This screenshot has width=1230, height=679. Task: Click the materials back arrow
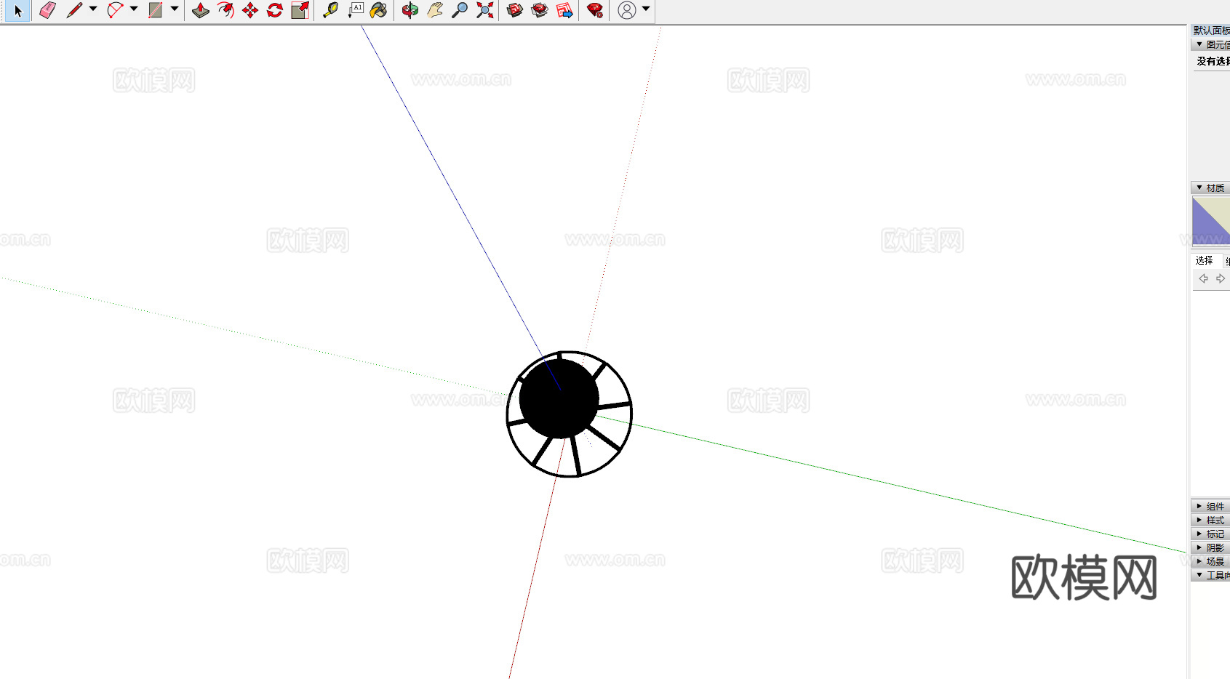click(x=1203, y=278)
